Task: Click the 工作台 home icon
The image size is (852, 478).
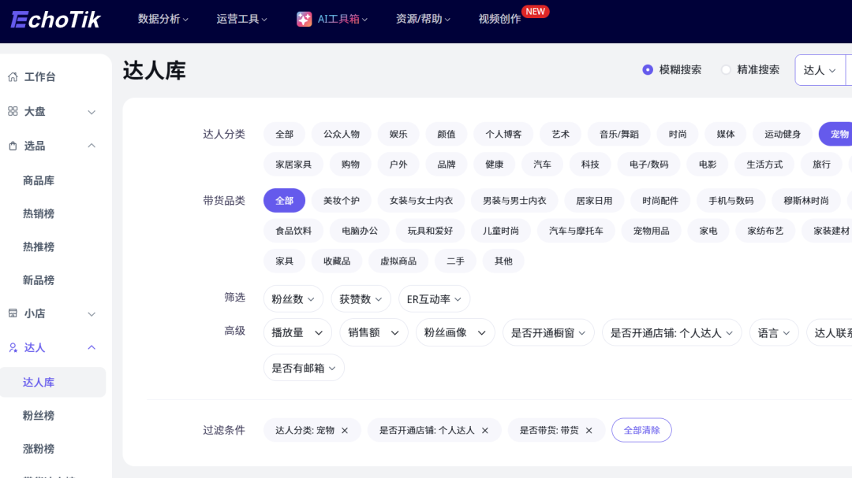Action: (13, 77)
